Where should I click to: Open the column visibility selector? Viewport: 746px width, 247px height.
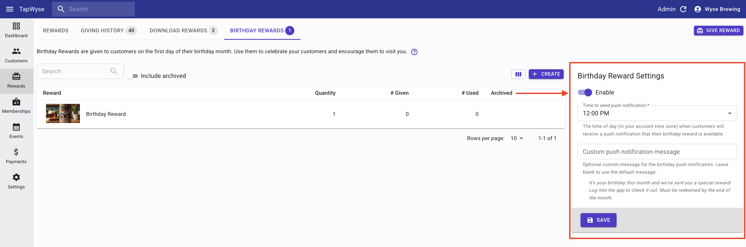point(518,74)
